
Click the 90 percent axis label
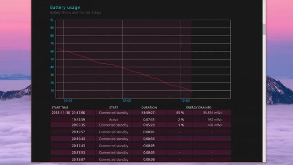click(x=52, y=28)
